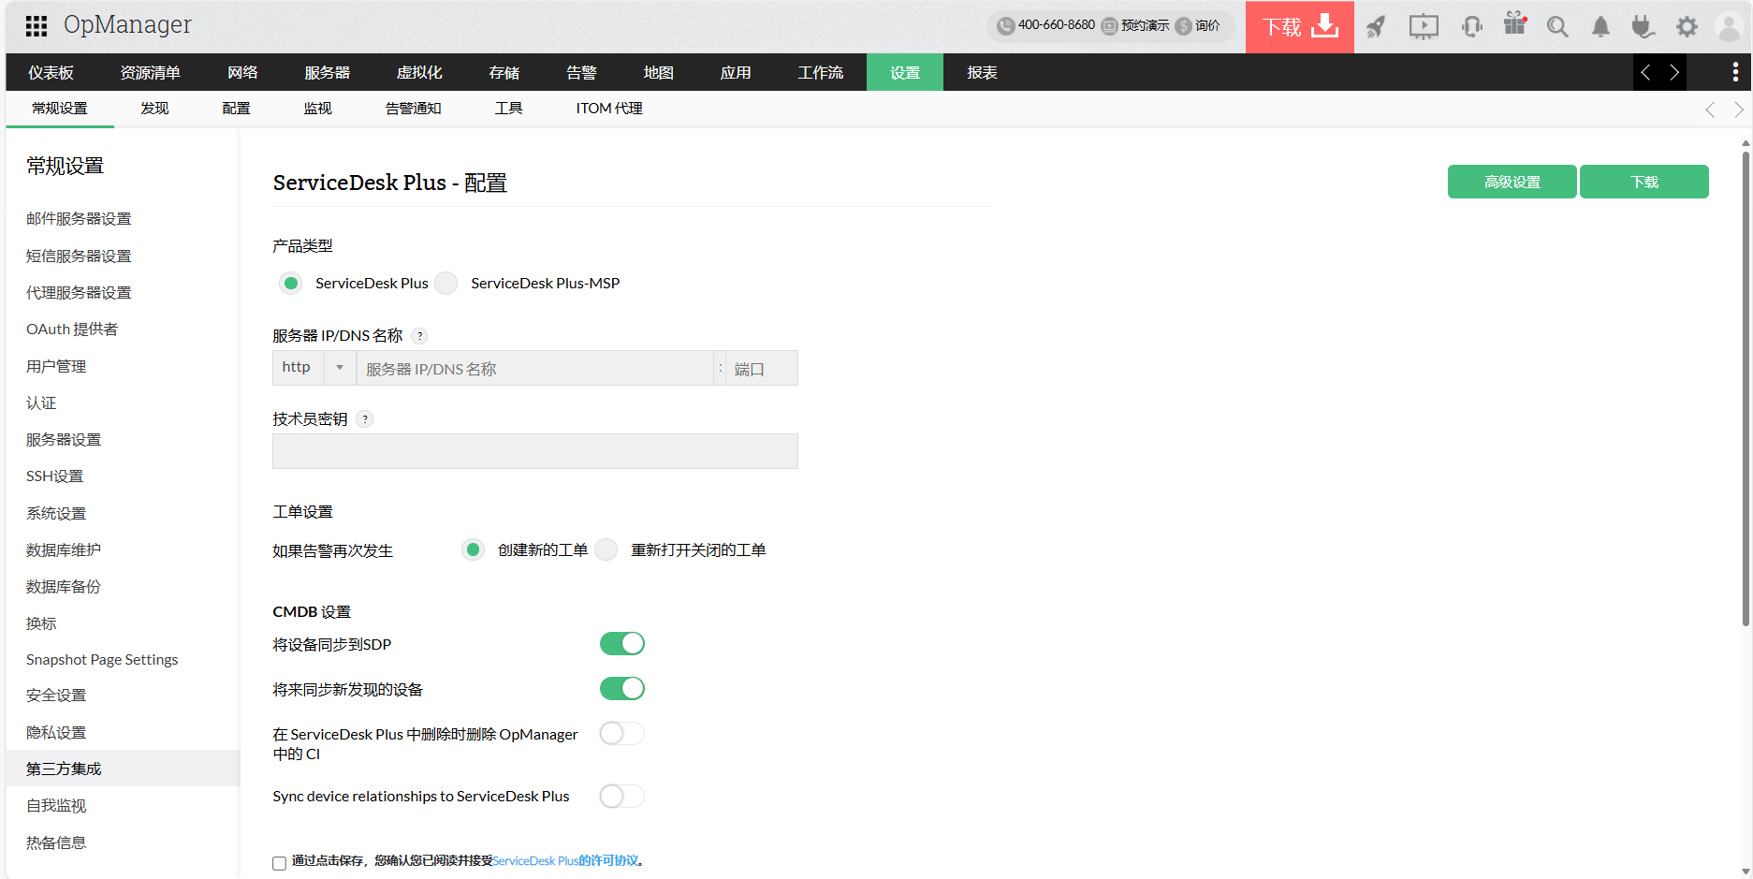Click the phone icon beside 400-660-8680
Image resolution: width=1753 pixels, height=879 pixels.
1006,26
